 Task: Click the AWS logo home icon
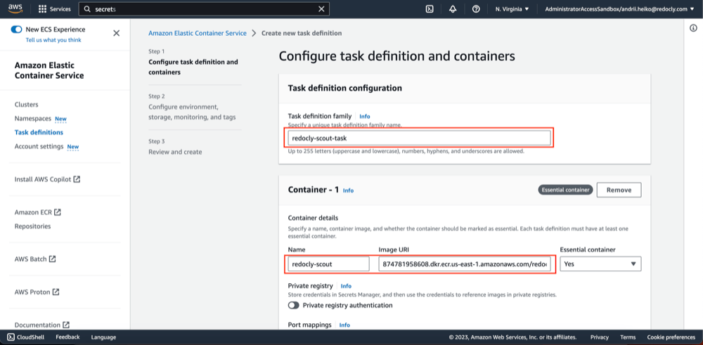tap(15, 8)
